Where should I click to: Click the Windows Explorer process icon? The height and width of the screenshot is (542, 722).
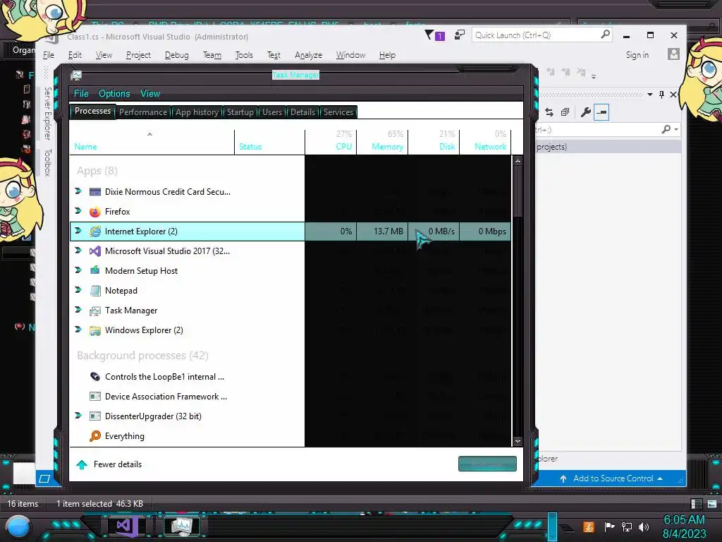(x=95, y=330)
